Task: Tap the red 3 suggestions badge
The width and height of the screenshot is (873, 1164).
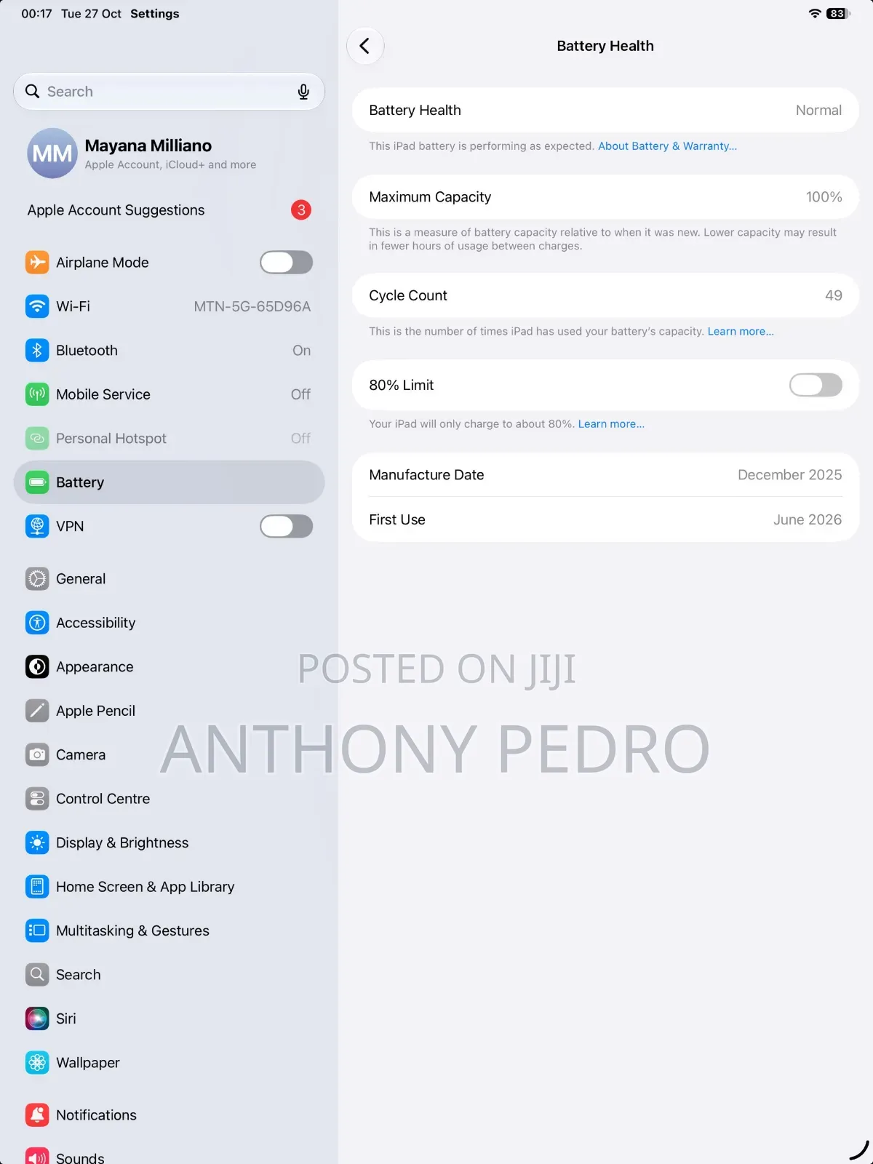Action: pyautogui.click(x=301, y=210)
